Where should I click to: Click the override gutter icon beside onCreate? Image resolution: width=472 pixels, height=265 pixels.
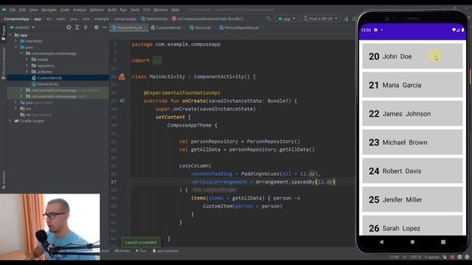[x=122, y=101]
